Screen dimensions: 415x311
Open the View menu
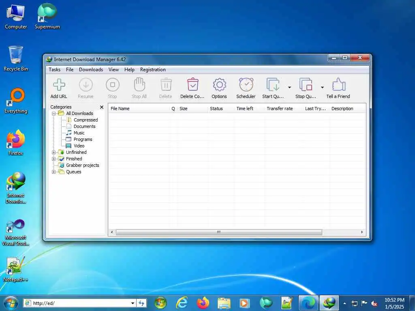click(x=113, y=70)
